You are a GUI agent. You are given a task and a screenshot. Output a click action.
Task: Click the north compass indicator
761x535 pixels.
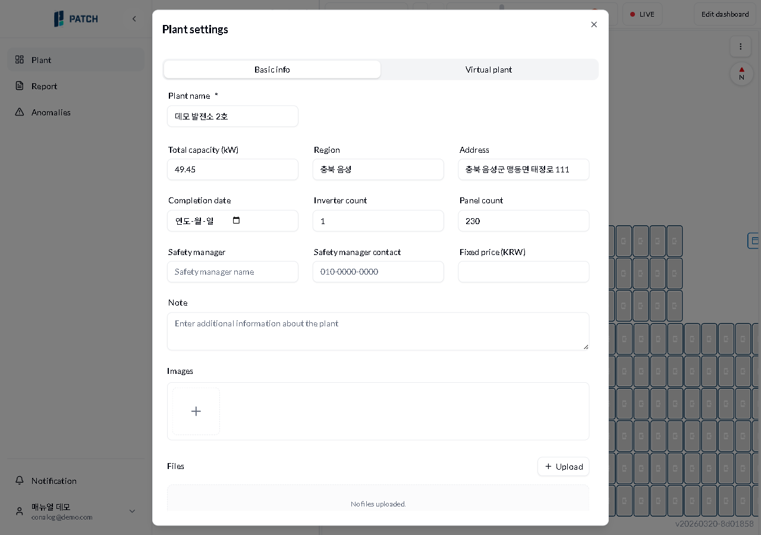[741, 74]
